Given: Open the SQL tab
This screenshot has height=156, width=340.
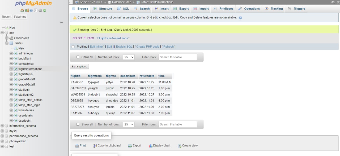Looking at the screenshot, I should (123, 9).
